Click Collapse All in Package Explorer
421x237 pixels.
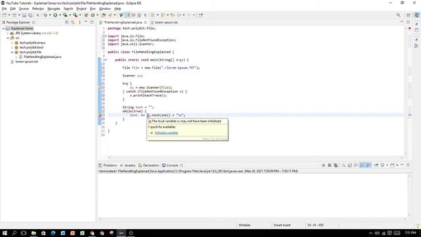click(x=67, y=22)
